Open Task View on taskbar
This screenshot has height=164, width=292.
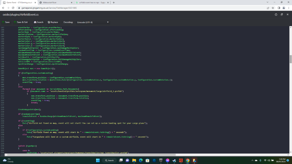click(x=121, y=160)
